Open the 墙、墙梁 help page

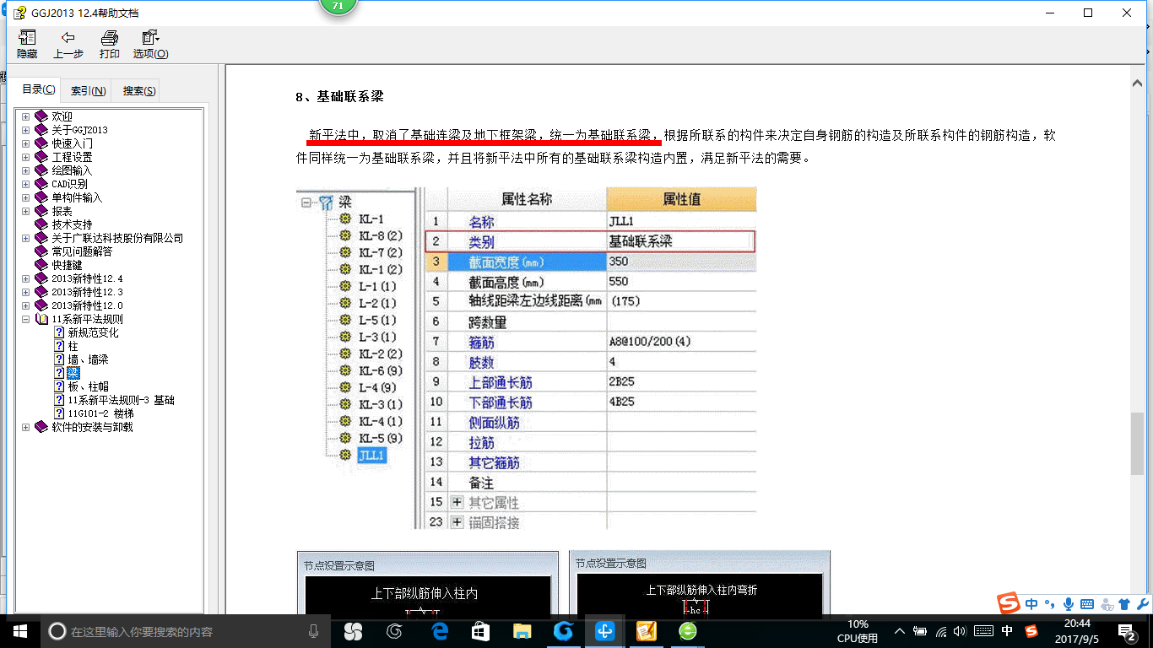tap(88, 359)
